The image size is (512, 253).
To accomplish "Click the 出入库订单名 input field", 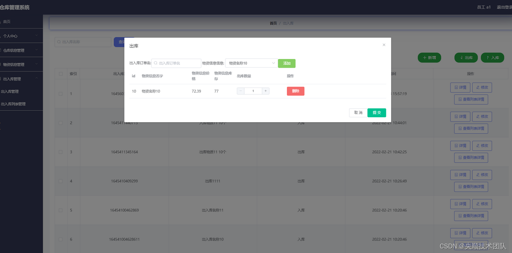I will pos(176,63).
